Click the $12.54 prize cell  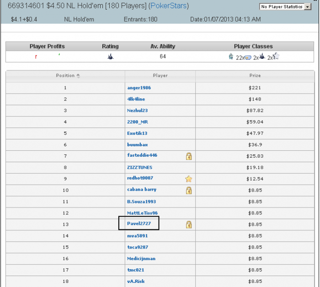[255, 179]
